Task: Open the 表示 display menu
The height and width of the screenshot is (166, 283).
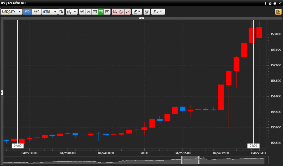Action: (158, 12)
